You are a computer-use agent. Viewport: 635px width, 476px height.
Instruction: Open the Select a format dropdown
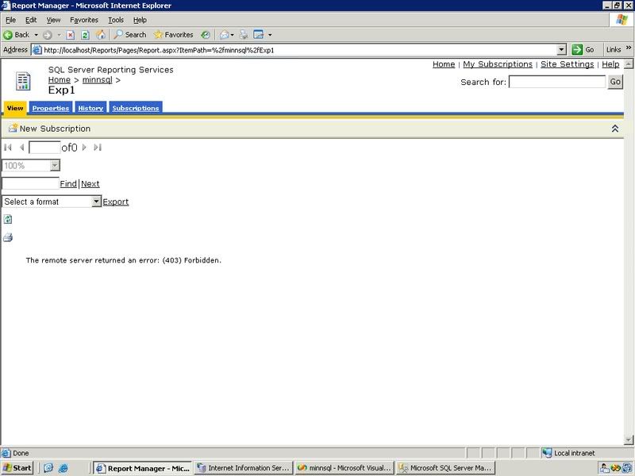point(96,202)
